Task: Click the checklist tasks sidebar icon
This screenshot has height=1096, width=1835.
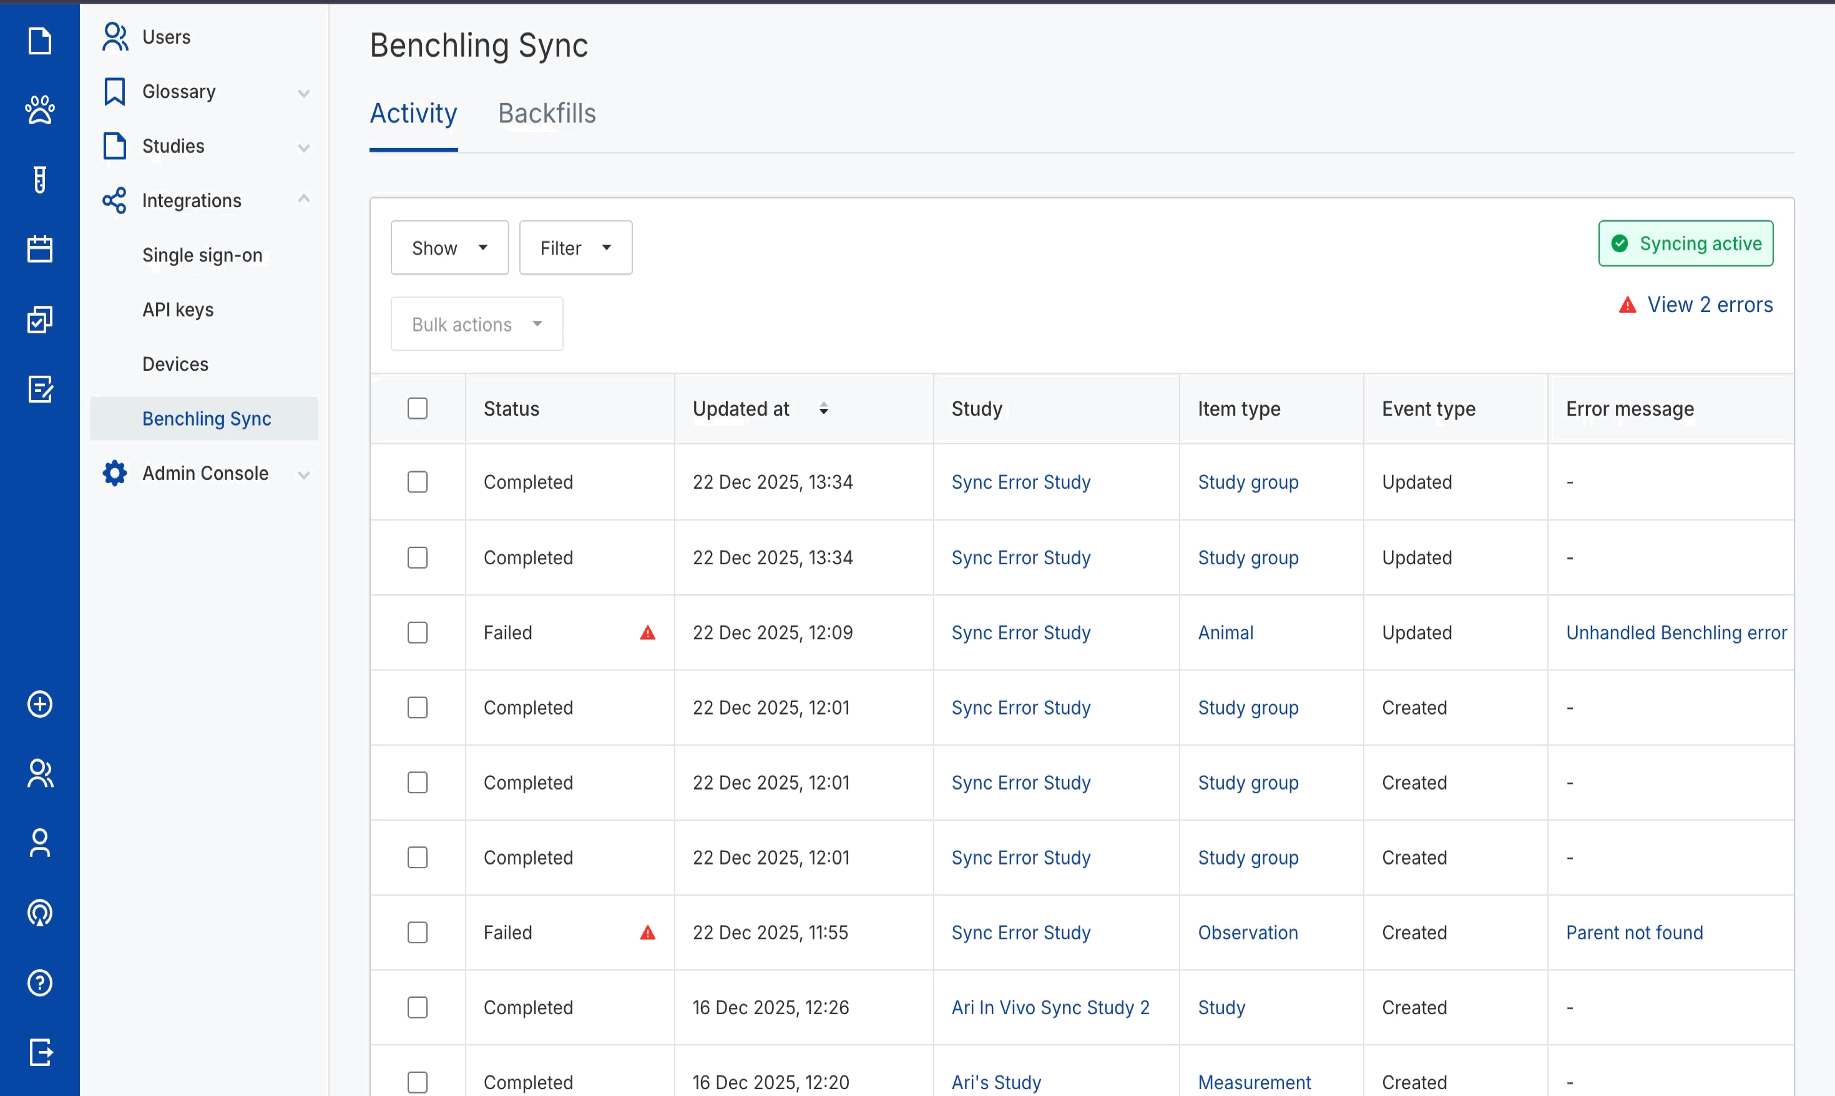Action: pyautogui.click(x=40, y=319)
